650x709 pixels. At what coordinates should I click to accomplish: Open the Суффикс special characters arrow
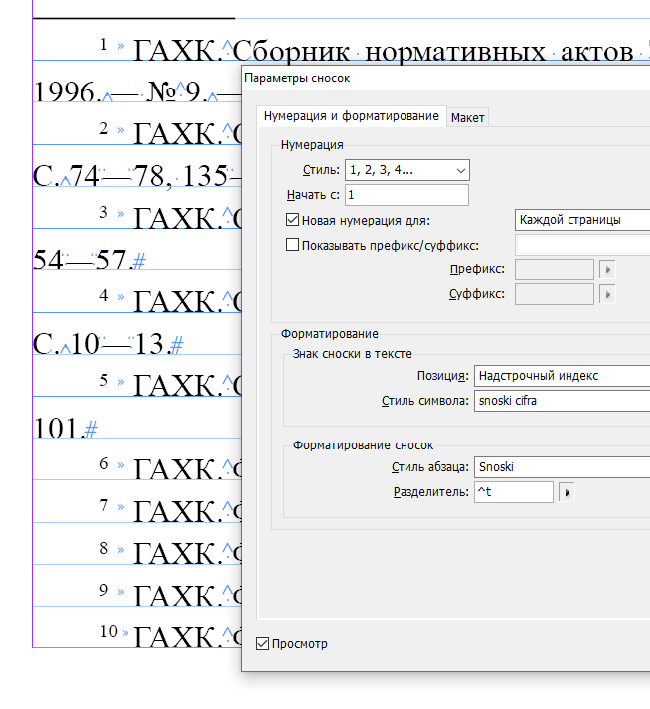pos(607,294)
